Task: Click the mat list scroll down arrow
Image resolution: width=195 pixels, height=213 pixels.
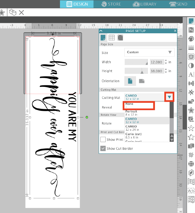Action: click(x=172, y=140)
